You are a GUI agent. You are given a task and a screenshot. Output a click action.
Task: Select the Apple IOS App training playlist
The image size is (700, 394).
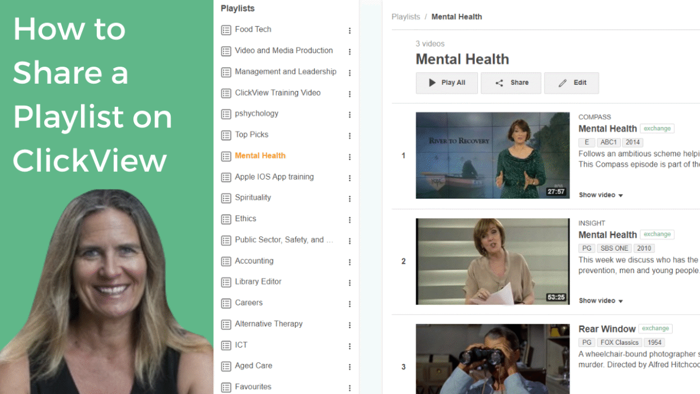point(275,177)
